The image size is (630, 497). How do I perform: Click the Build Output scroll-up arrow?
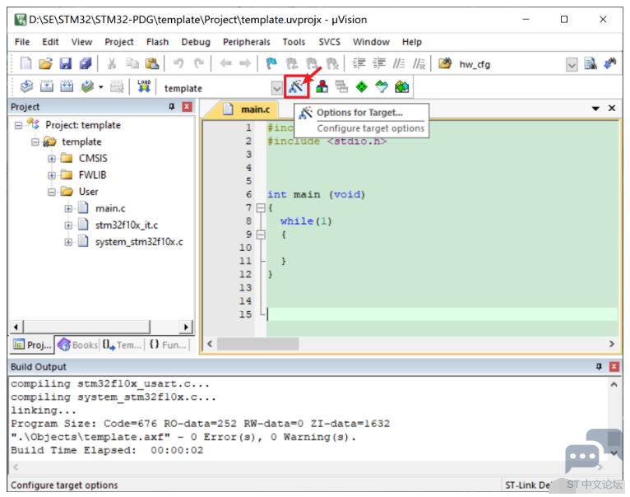point(614,384)
